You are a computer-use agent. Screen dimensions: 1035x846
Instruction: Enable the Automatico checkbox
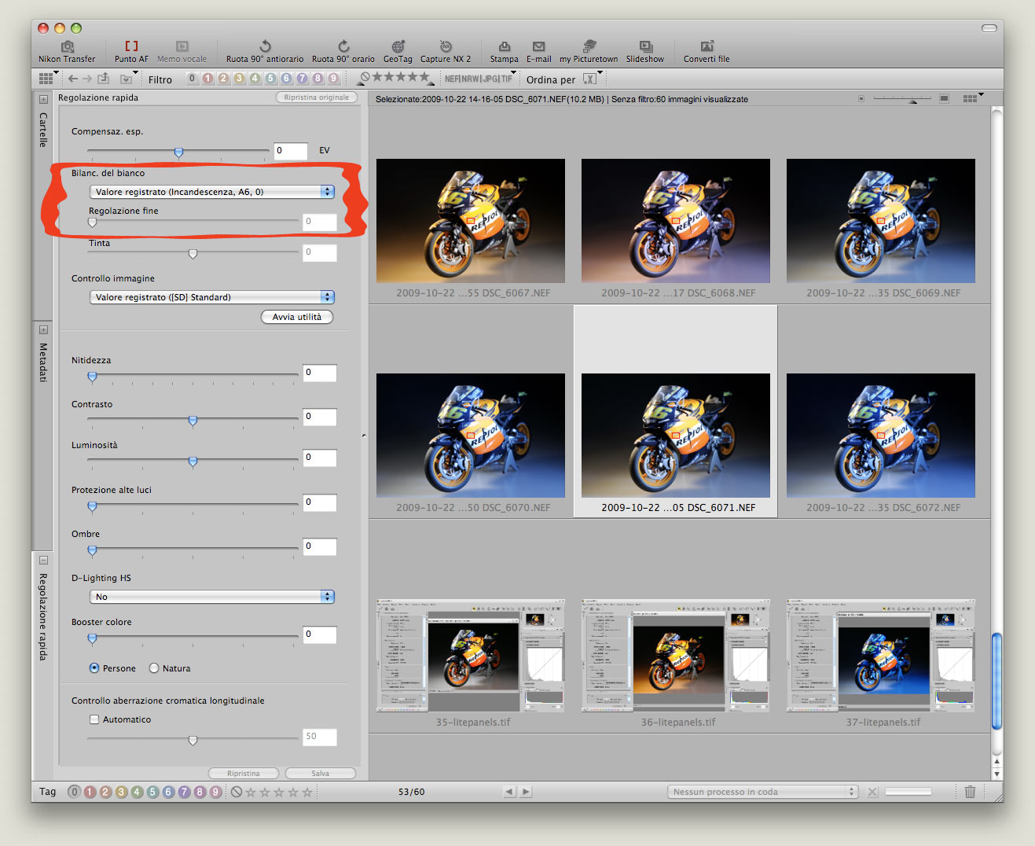point(94,719)
